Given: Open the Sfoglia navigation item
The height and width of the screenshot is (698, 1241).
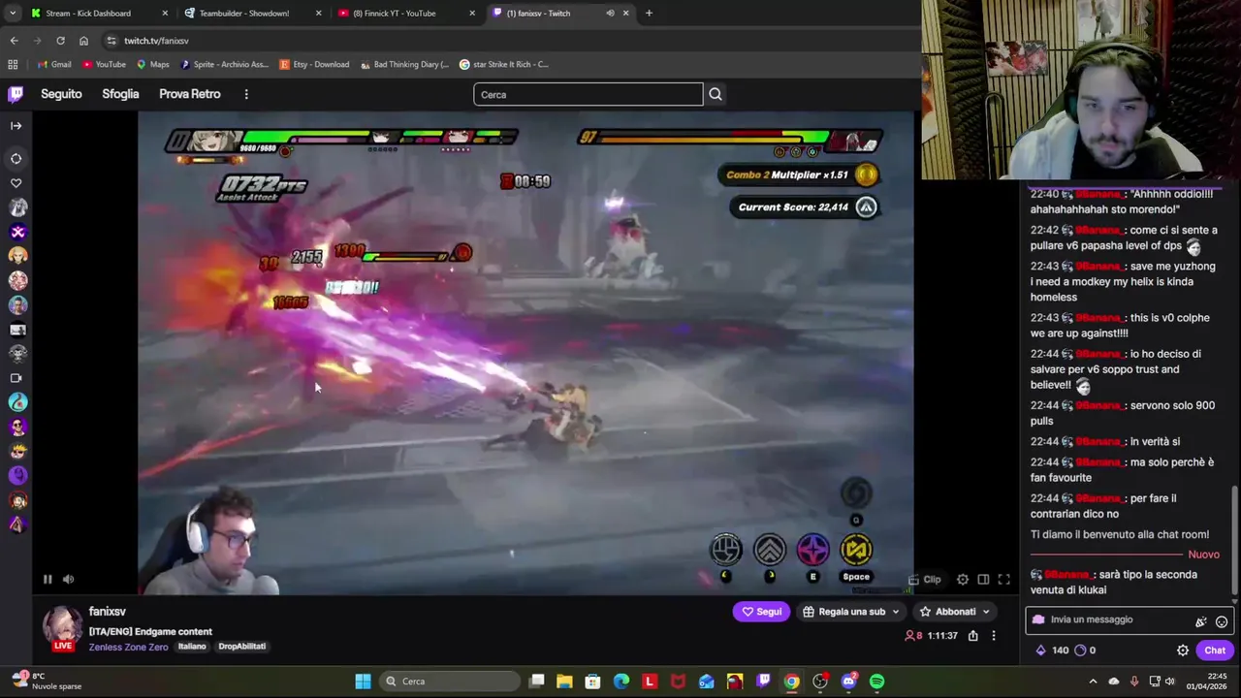Looking at the screenshot, I should click(120, 94).
